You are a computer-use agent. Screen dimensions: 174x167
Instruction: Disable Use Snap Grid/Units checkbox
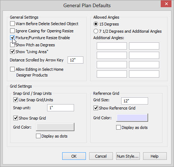[15, 100]
